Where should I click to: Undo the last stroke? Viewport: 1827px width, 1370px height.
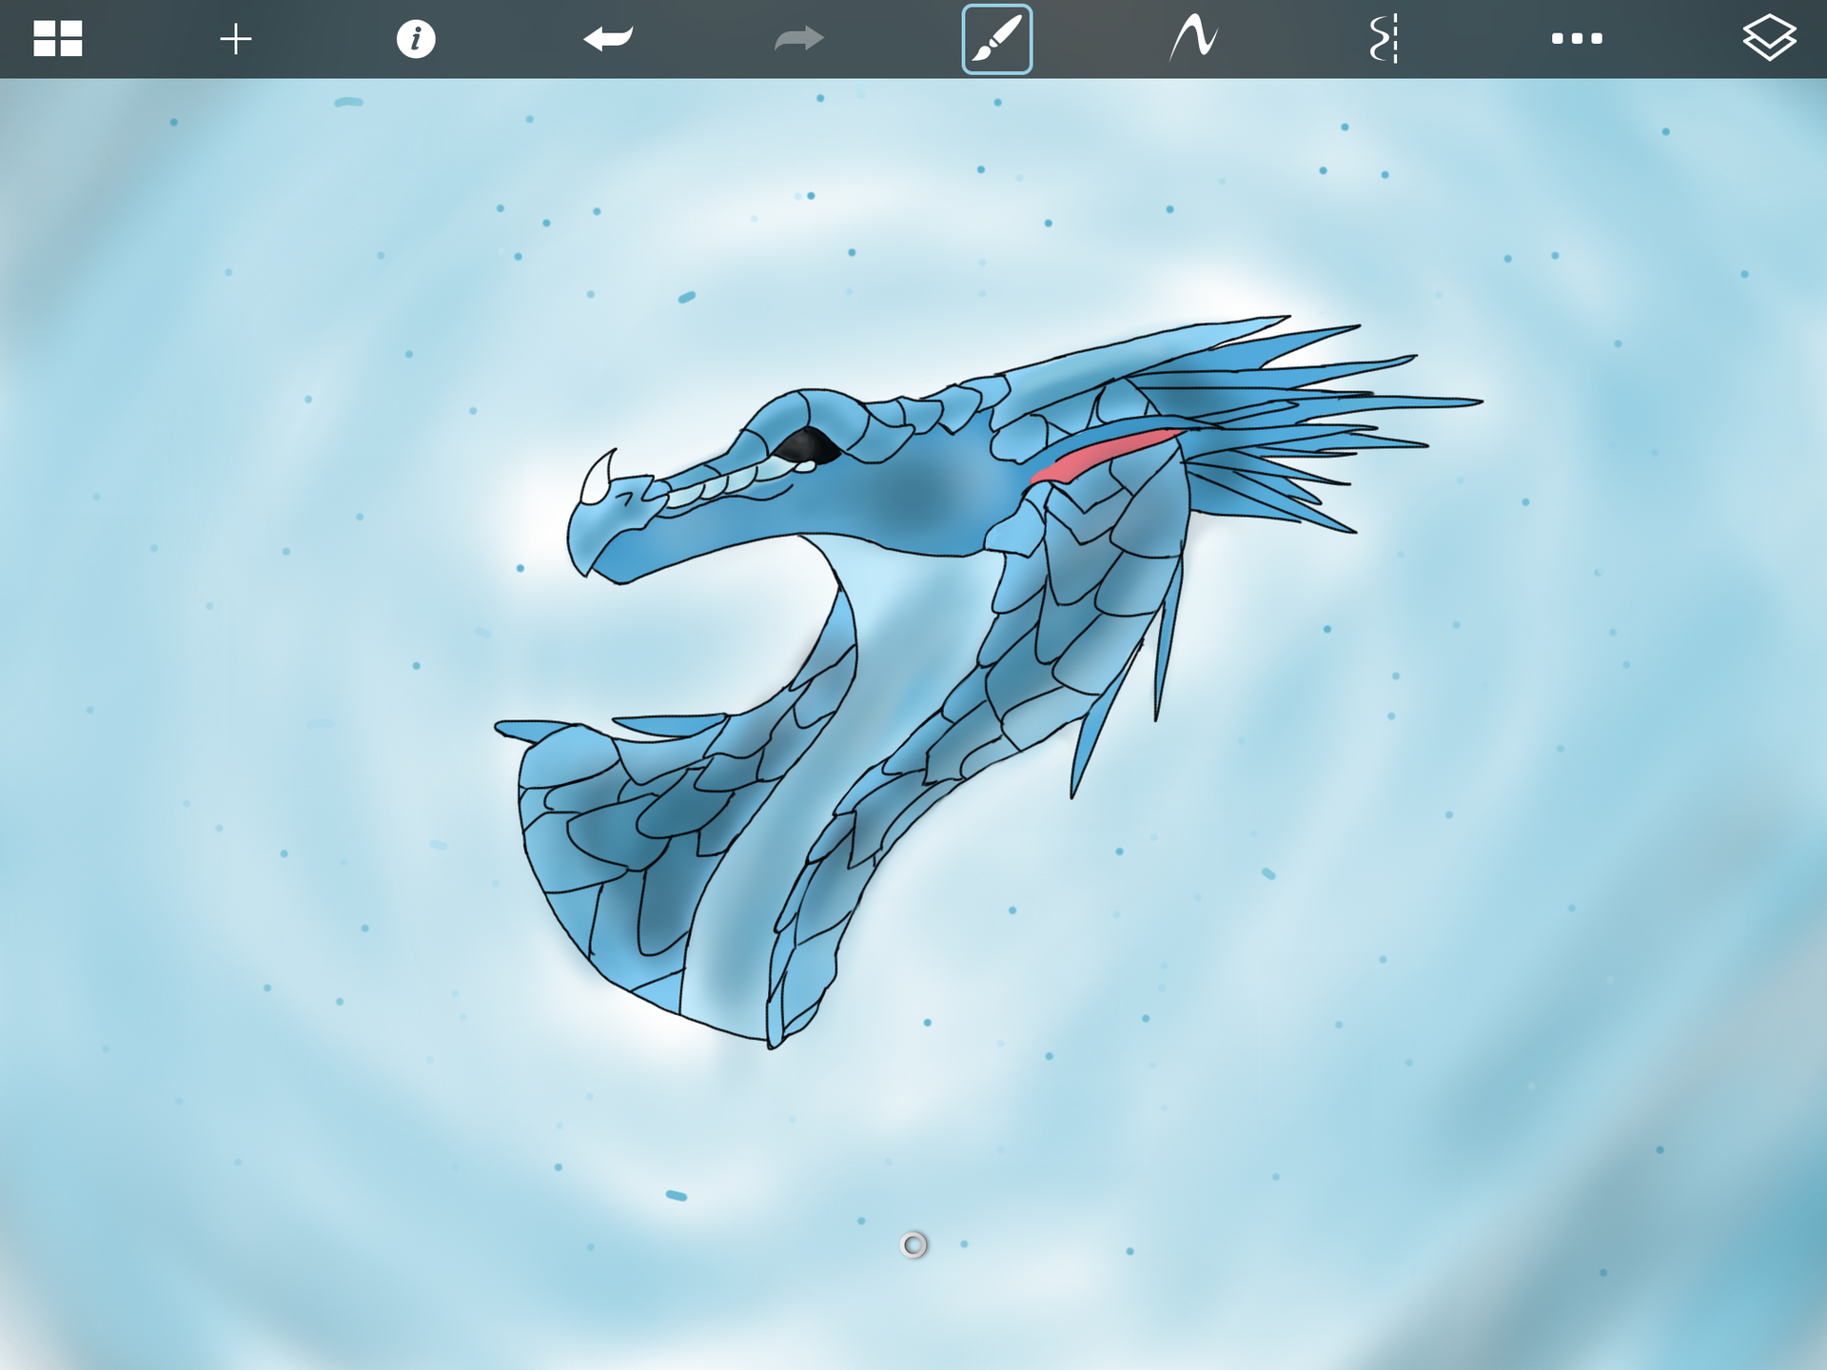coord(608,39)
